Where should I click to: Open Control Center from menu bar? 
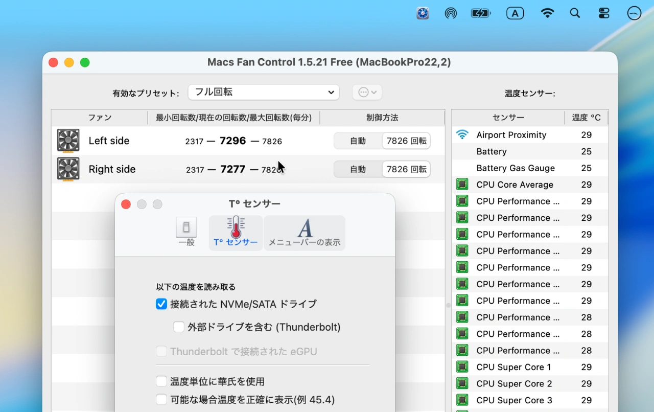(604, 14)
